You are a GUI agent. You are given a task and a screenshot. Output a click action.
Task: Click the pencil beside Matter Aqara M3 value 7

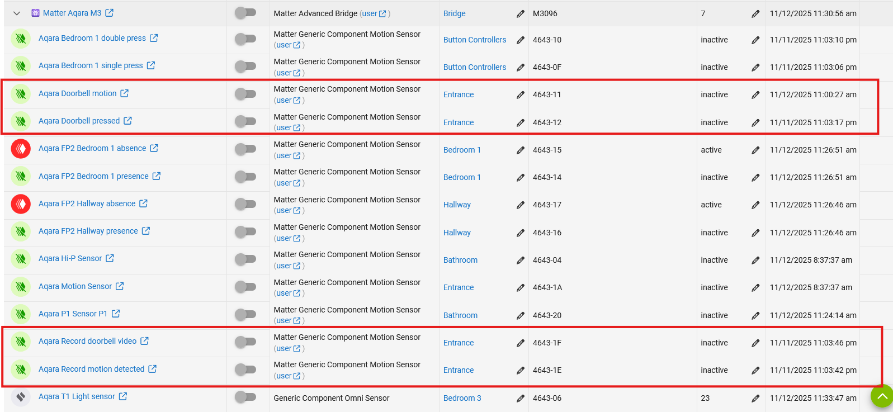(755, 14)
